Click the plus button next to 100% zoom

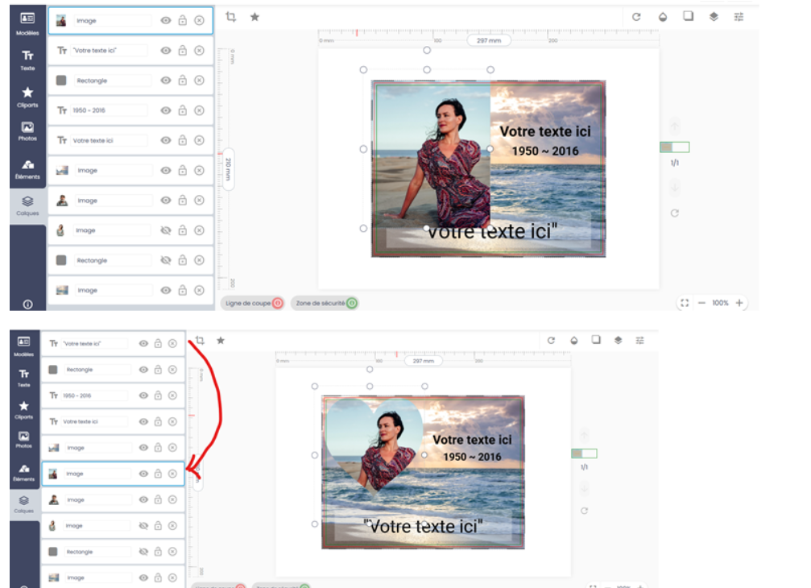click(x=739, y=303)
